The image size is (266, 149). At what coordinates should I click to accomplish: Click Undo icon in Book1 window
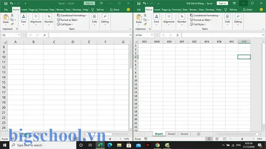tap(11, 3)
